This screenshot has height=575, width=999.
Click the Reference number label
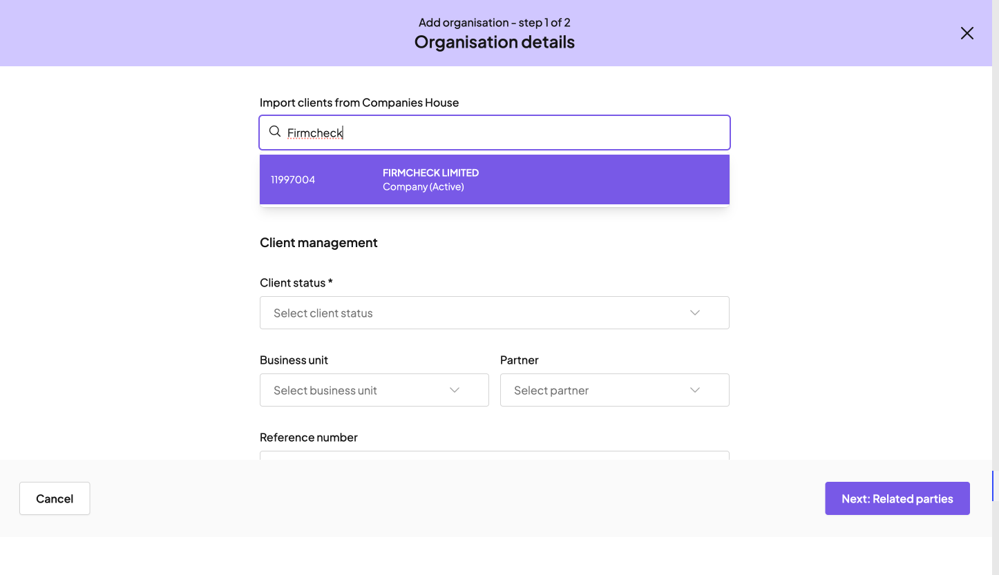[308, 437]
